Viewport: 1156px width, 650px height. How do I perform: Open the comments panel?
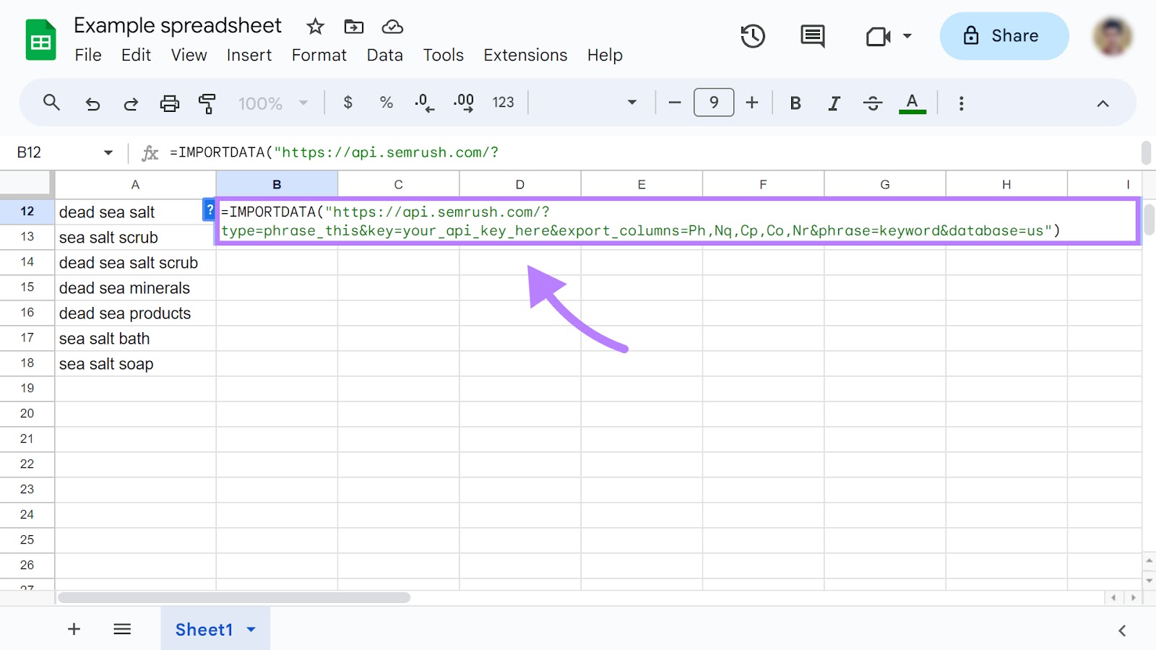click(x=811, y=36)
